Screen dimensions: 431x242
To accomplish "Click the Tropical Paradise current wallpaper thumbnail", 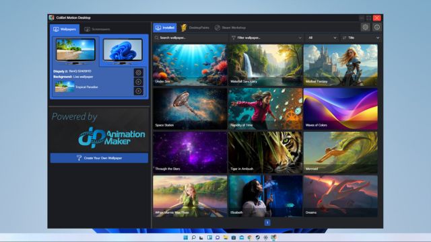I will point(65,87).
